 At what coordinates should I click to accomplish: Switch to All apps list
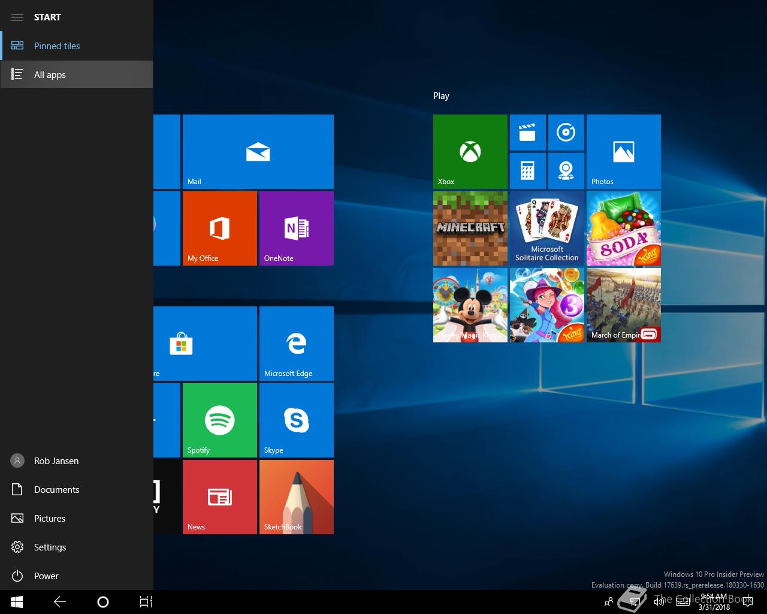77,74
